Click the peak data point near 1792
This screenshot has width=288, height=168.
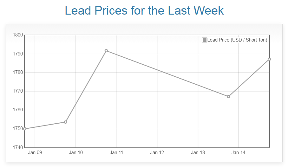106,51
